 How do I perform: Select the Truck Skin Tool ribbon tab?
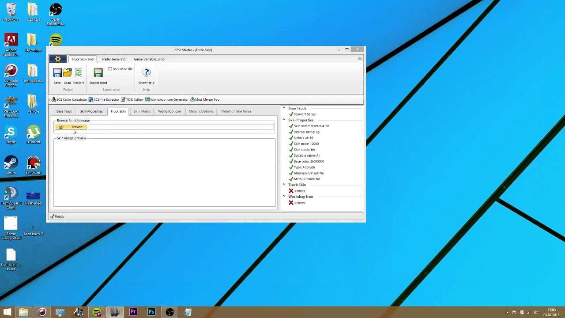click(x=83, y=59)
